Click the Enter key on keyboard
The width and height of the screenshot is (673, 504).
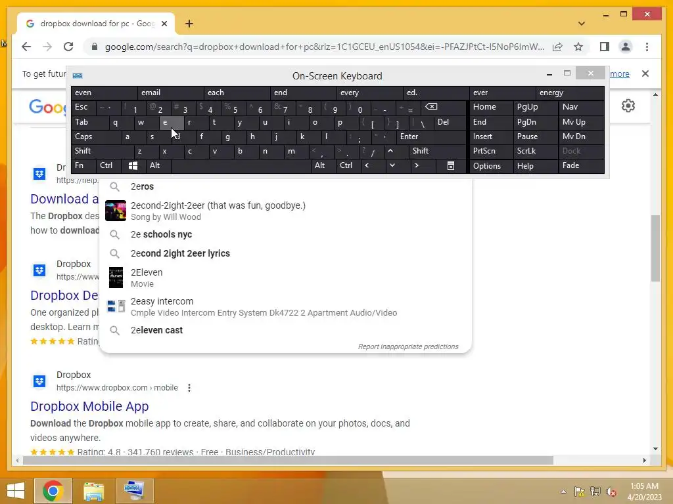pyautogui.click(x=431, y=136)
